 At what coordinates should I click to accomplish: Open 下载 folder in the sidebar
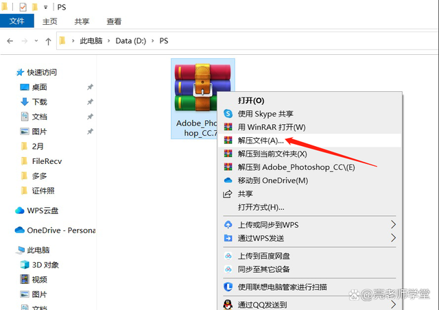[39, 102]
